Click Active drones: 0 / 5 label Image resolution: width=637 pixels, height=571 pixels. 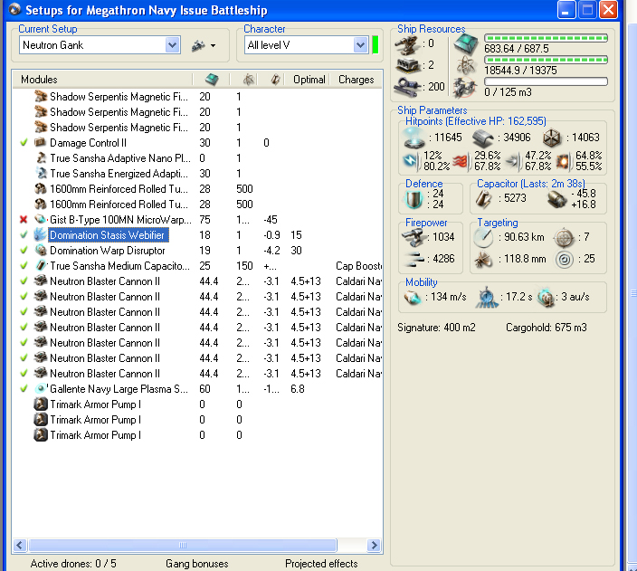point(73,564)
